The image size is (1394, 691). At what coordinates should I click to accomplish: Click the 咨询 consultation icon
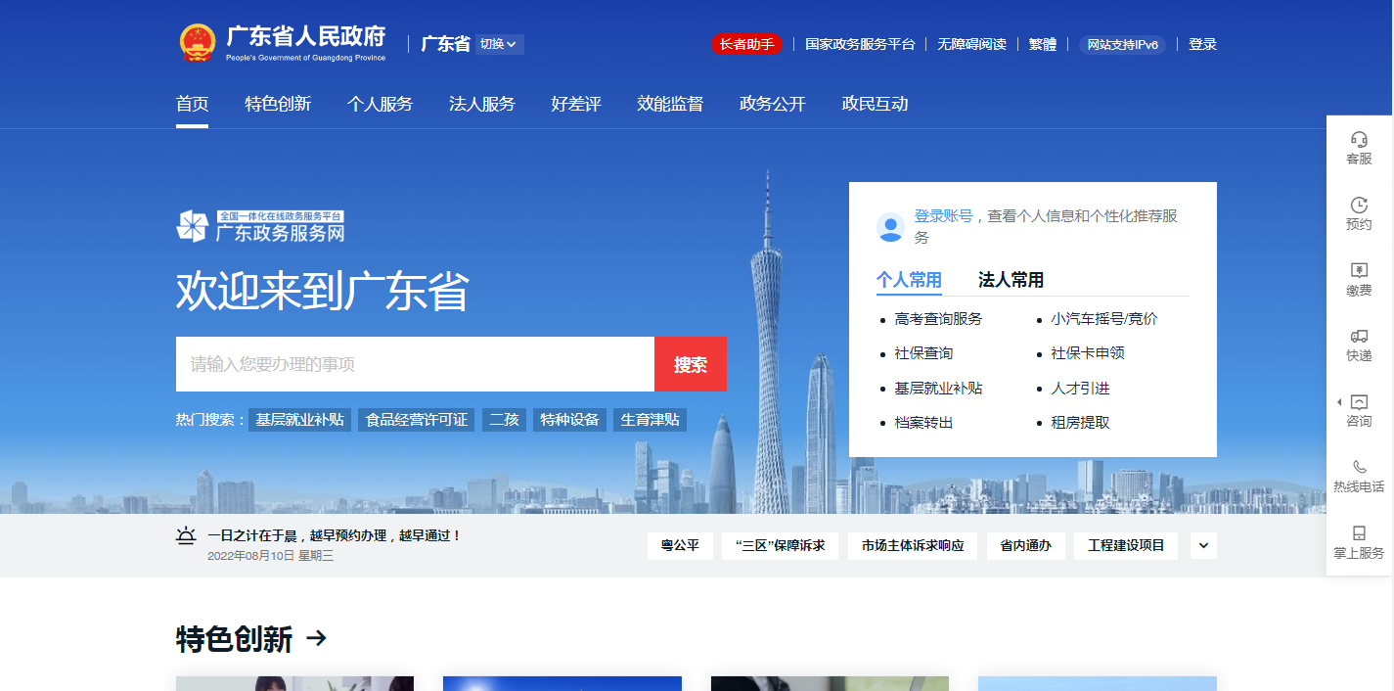(x=1359, y=401)
